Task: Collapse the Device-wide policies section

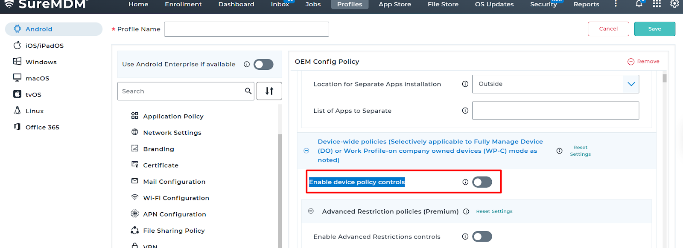Action: [306, 151]
